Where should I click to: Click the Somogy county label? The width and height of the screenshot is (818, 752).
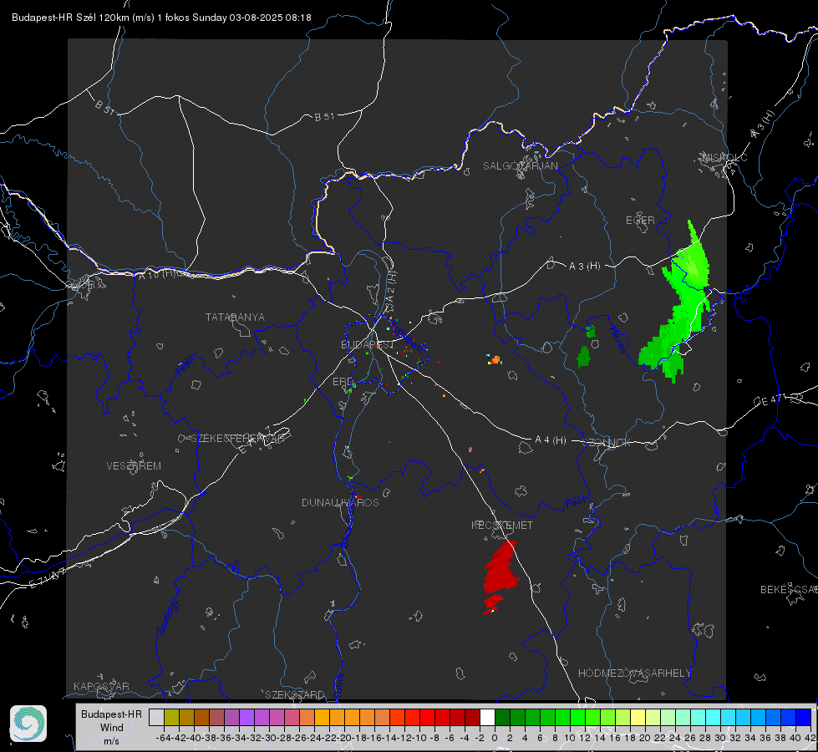pos(168,617)
